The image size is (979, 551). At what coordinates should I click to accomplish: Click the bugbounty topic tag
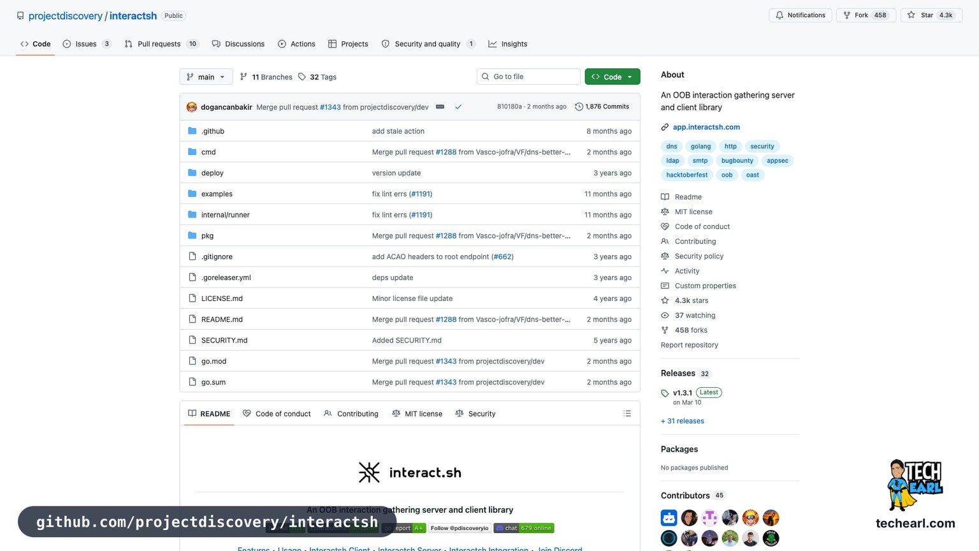point(737,161)
